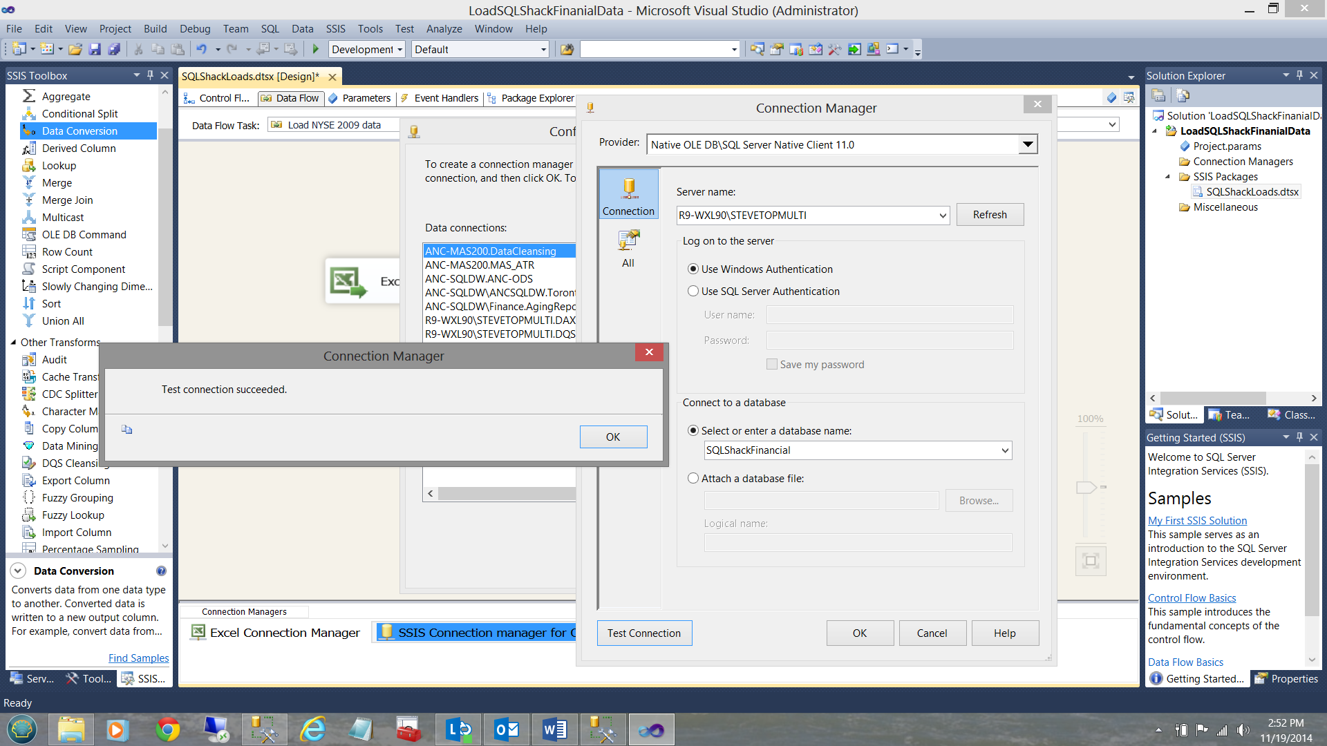The image size is (1327, 746).
Task: Expand the Server name dropdown
Action: pos(942,216)
